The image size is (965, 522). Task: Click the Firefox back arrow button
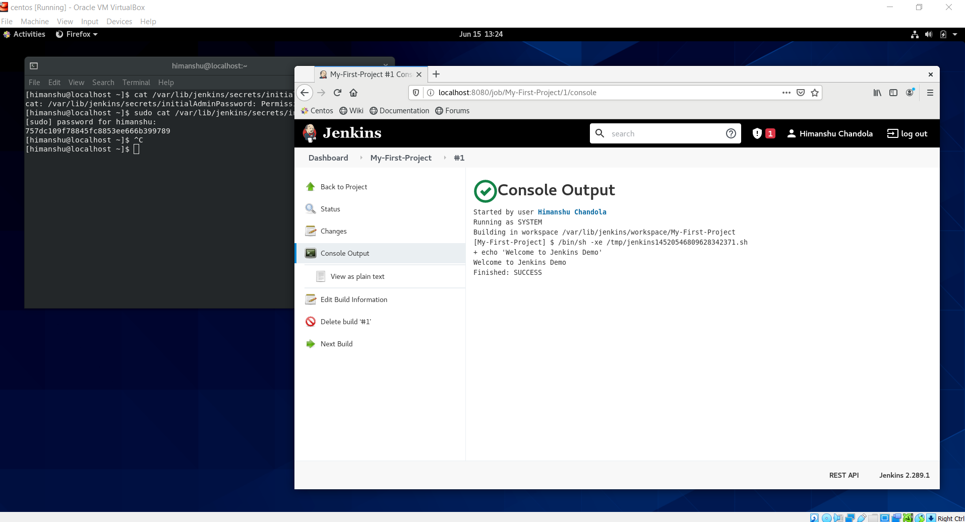click(x=305, y=93)
